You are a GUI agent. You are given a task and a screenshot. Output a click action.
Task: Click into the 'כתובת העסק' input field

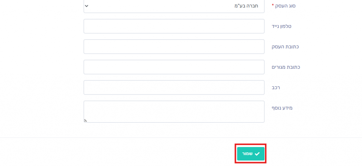point(174,47)
